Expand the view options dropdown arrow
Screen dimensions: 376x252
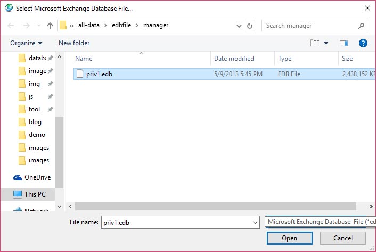326,43
